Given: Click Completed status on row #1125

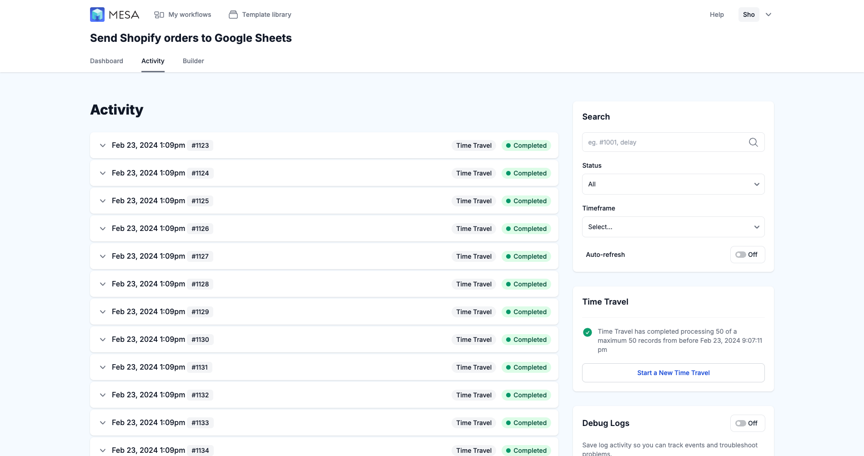Looking at the screenshot, I should [x=526, y=201].
